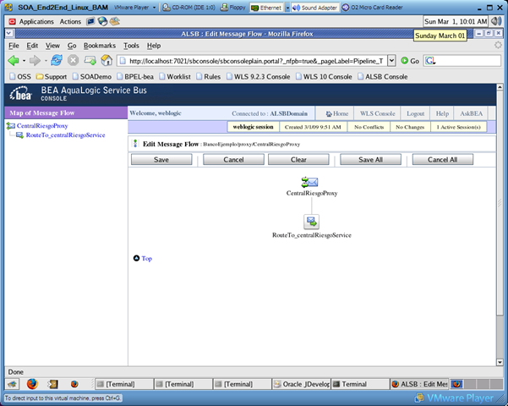Open the Applications menu
The image size is (508, 406).
pos(36,22)
